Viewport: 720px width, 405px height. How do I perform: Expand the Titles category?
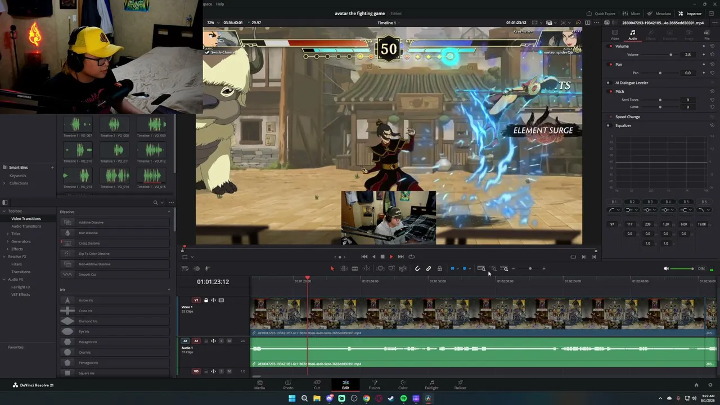click(8, 233)
